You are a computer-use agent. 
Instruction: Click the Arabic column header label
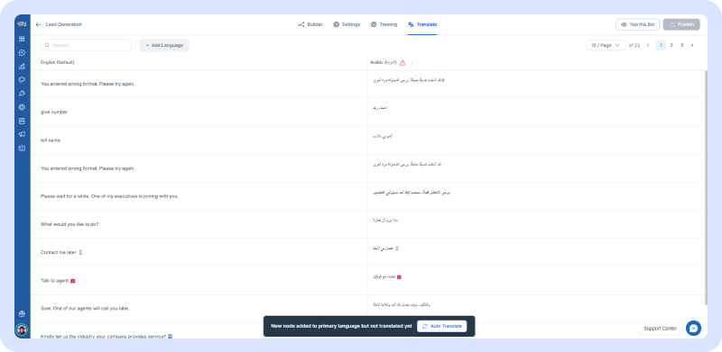coord(383,62)
